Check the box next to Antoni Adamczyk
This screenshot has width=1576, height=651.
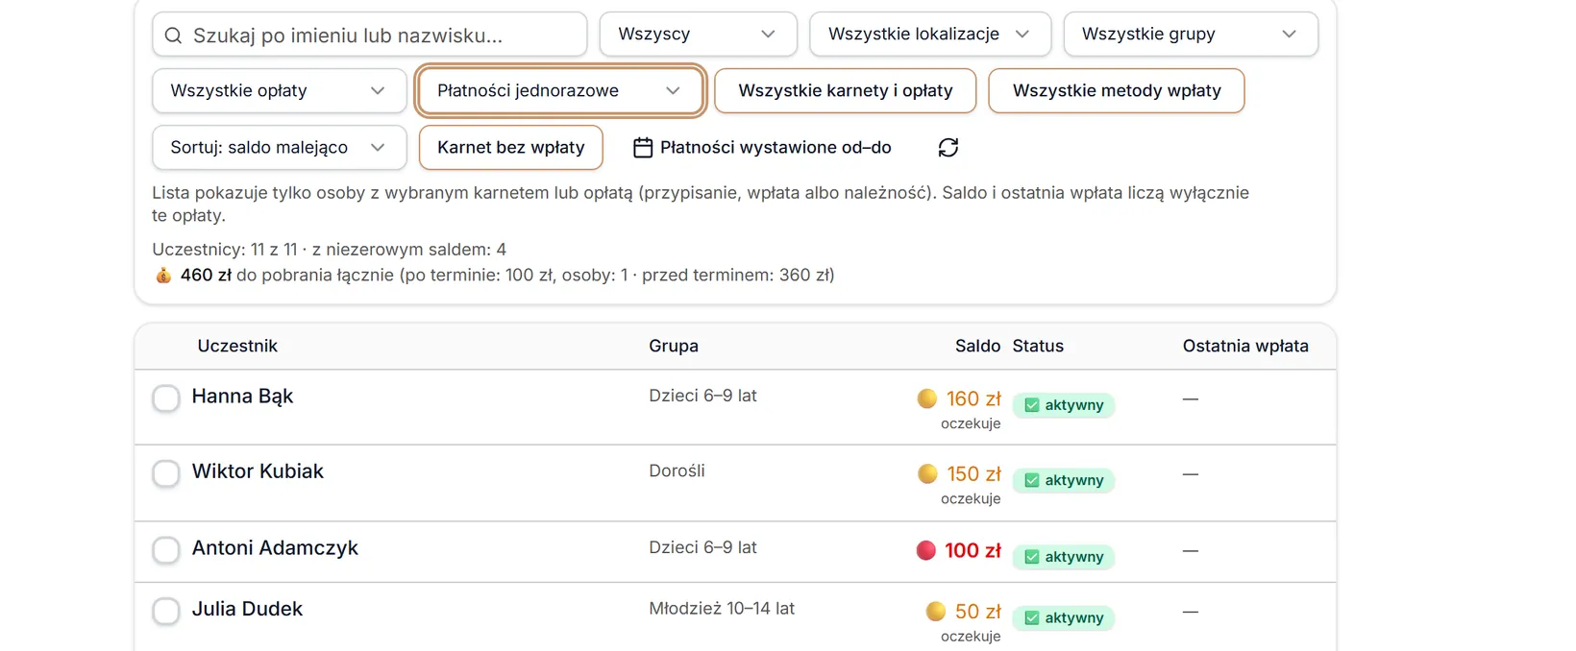click(x=166, y=549)
